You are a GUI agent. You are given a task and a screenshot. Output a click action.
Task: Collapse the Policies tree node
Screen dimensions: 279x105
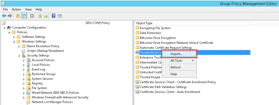[9, 32]
